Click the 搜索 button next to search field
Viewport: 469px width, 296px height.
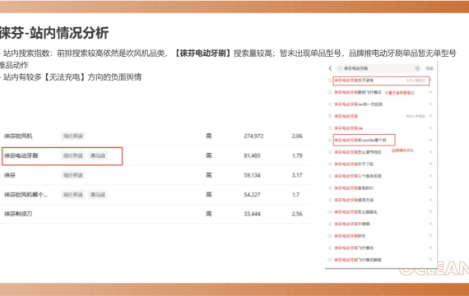coord(430,68)
